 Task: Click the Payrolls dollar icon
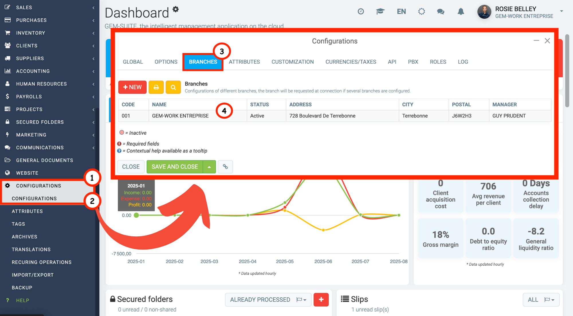8,96
